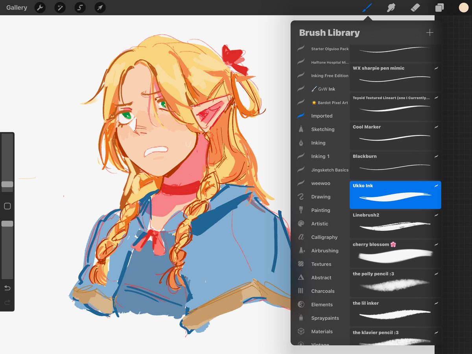This screenshot has width=472, height=354.
Task: Select the Imported brush set
Action: [x=323, y=116]
